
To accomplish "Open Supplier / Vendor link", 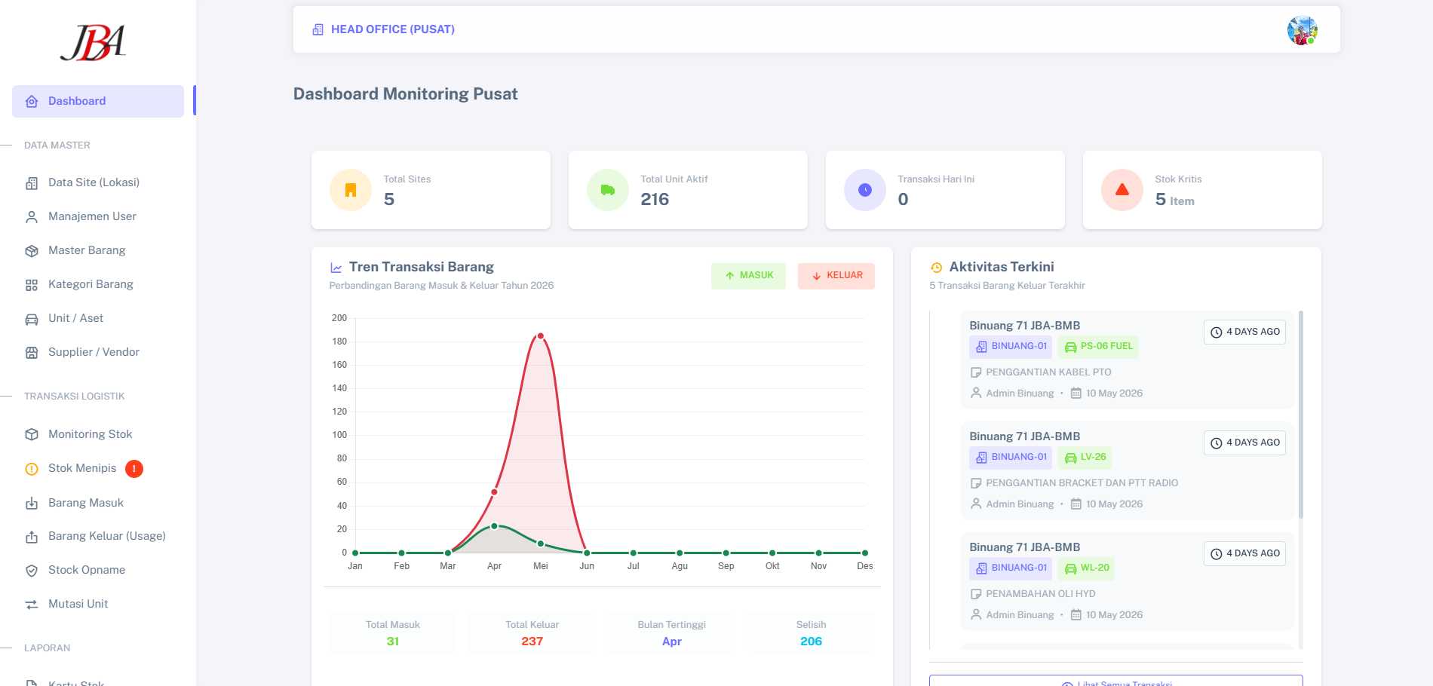I will pyautogui.click(x=94, y=352).
